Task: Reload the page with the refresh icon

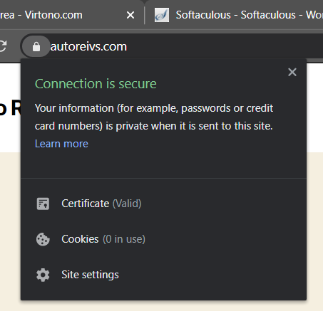Action: [3, 46]
